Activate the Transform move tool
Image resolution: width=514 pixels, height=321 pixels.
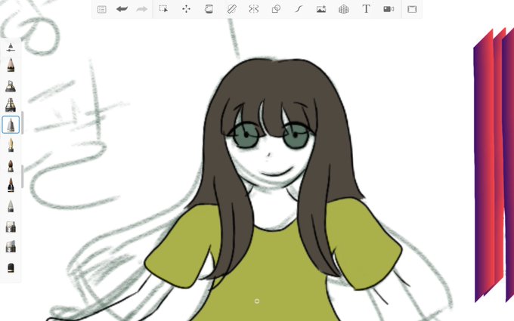(x=186, y=9)
